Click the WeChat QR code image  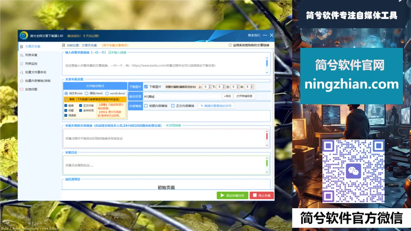(353, 171)
